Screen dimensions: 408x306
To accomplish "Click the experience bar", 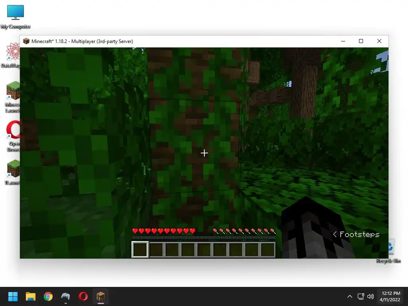I will pos(204,237).
